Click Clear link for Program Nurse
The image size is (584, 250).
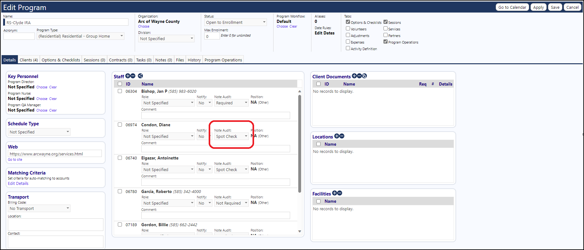pyautogui.click(x=53, y=99)
